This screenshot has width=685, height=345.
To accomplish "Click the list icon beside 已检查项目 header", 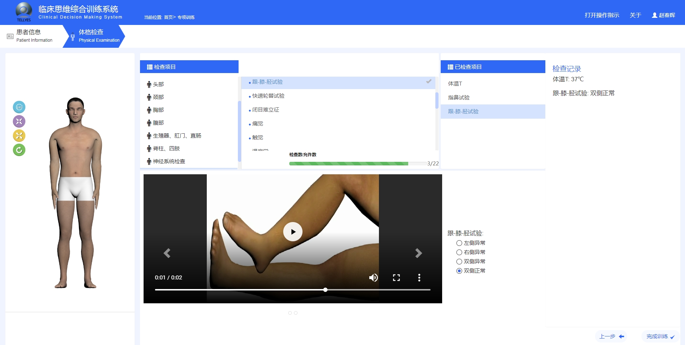I will pos(451,67).
